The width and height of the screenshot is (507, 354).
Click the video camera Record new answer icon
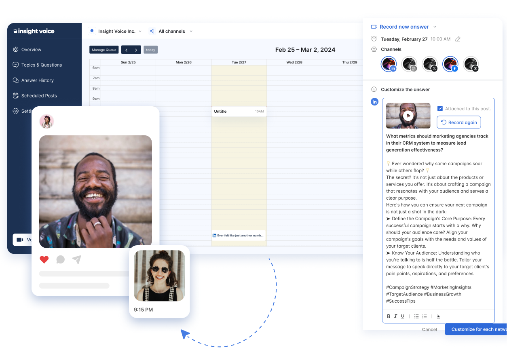pyautogui.click(x=374, y=27)
